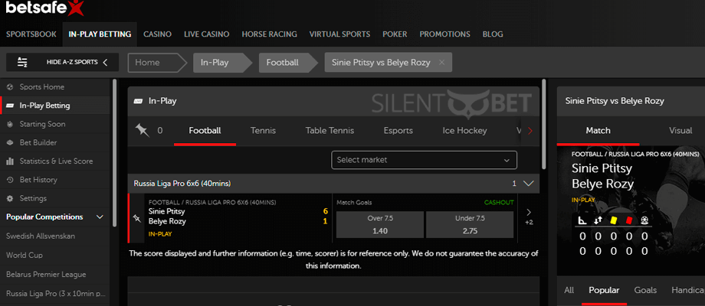The width and height of the screenshot is (705, 306).
Task: Bet on Over 7.5 at 1.40
Action: click(x=380, y=225)
